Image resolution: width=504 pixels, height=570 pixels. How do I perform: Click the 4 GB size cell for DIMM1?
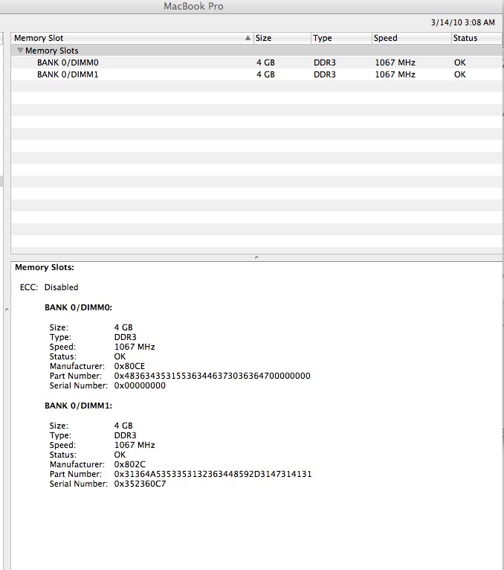tap(265, 74)
